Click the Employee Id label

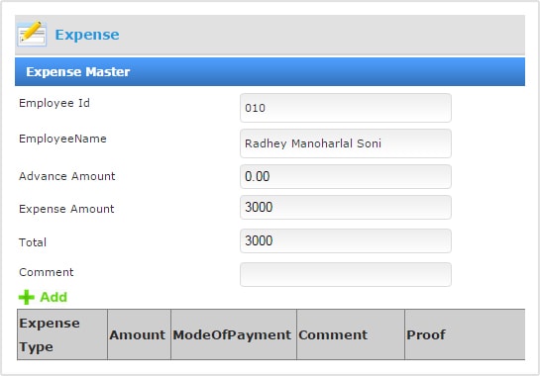point(54,103)
